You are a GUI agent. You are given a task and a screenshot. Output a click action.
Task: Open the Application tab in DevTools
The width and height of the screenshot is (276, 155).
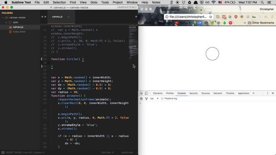point(244,93)
